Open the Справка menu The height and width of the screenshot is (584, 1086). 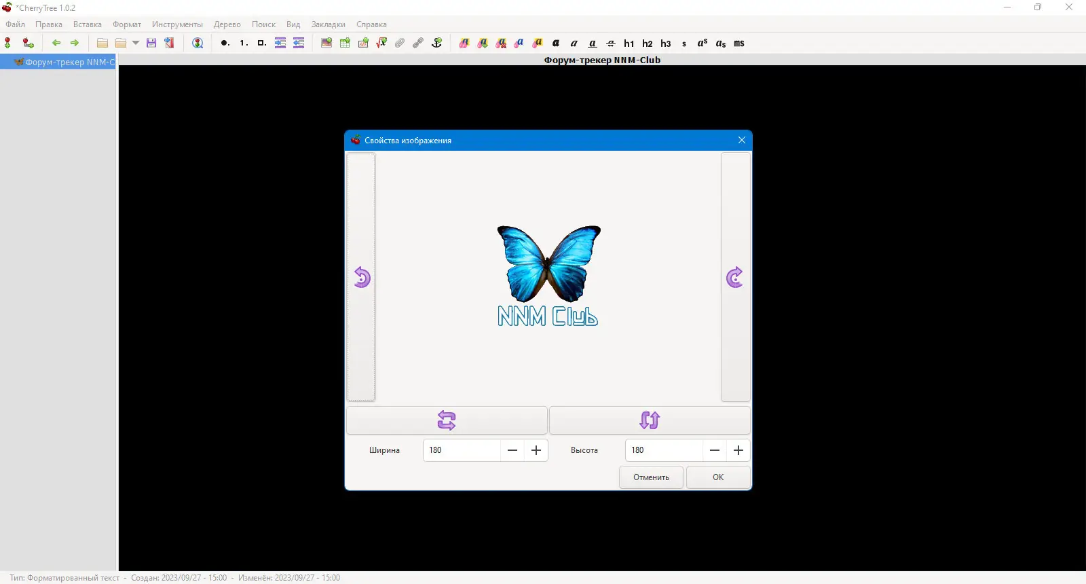click(x=372, y=24)
